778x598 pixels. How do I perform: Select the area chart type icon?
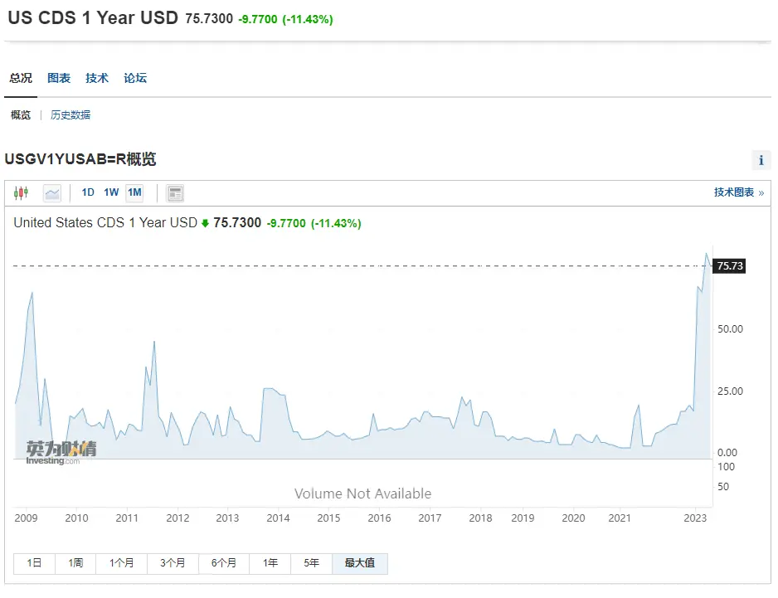52,193
